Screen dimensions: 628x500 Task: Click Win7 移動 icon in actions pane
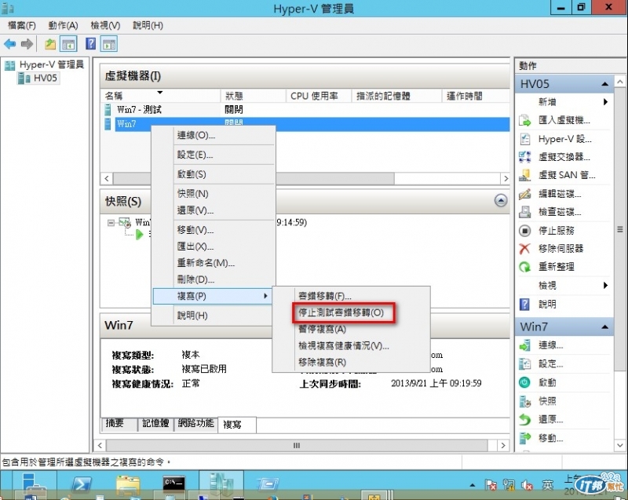pyautogui.click(x=524, y=437)
